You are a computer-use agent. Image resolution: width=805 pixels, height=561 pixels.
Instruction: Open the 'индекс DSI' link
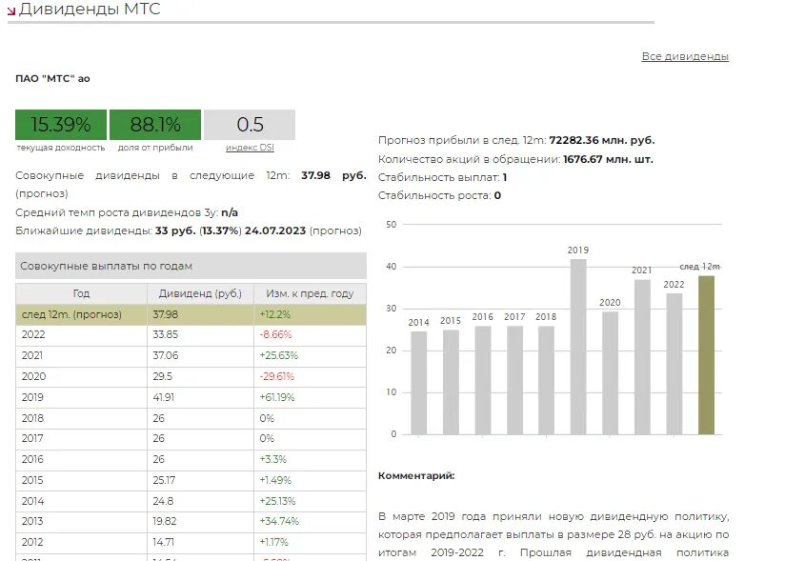250,148
